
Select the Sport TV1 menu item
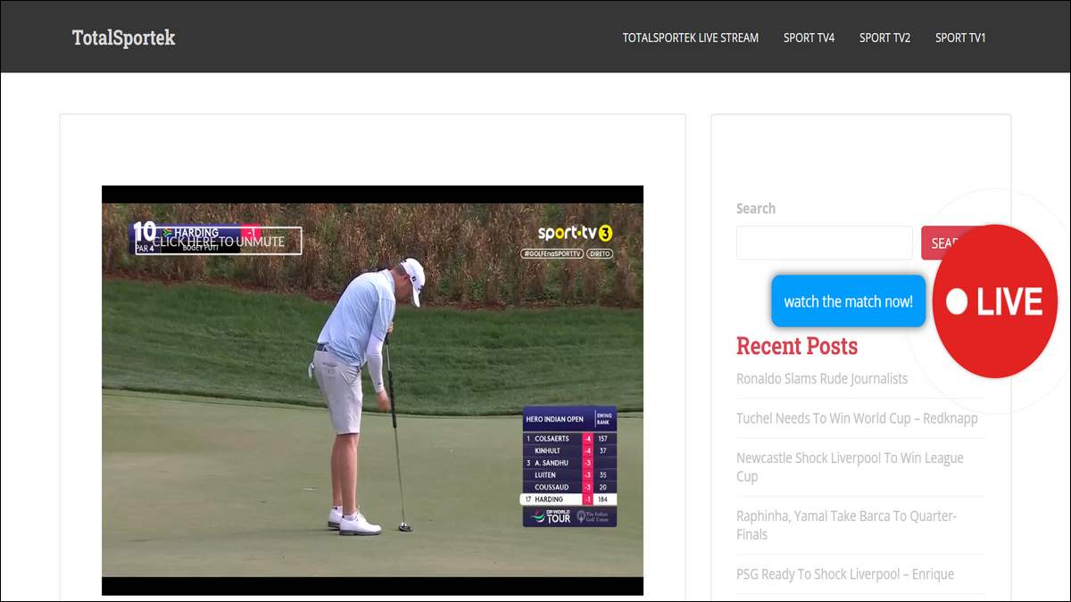960,37
